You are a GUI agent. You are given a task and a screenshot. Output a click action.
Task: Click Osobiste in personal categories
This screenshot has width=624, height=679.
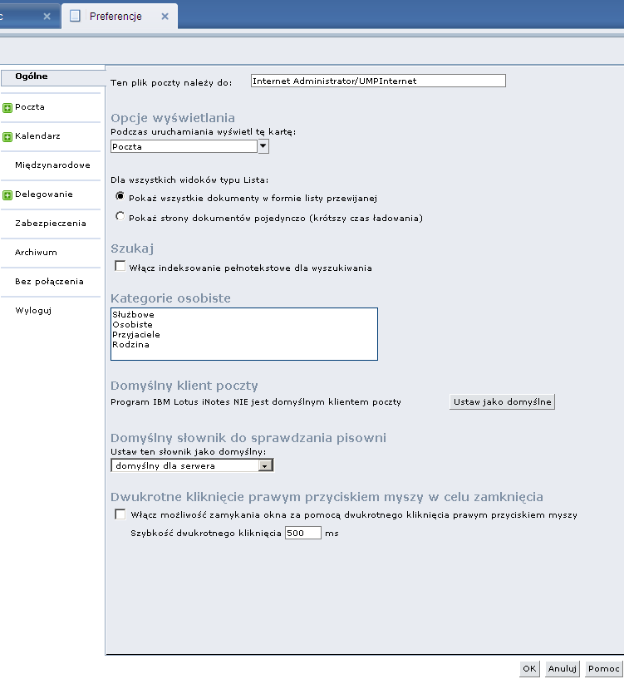[x=132, y=324]
